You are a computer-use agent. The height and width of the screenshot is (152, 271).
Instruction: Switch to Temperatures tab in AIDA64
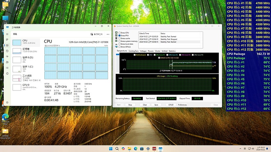[122, 51]
